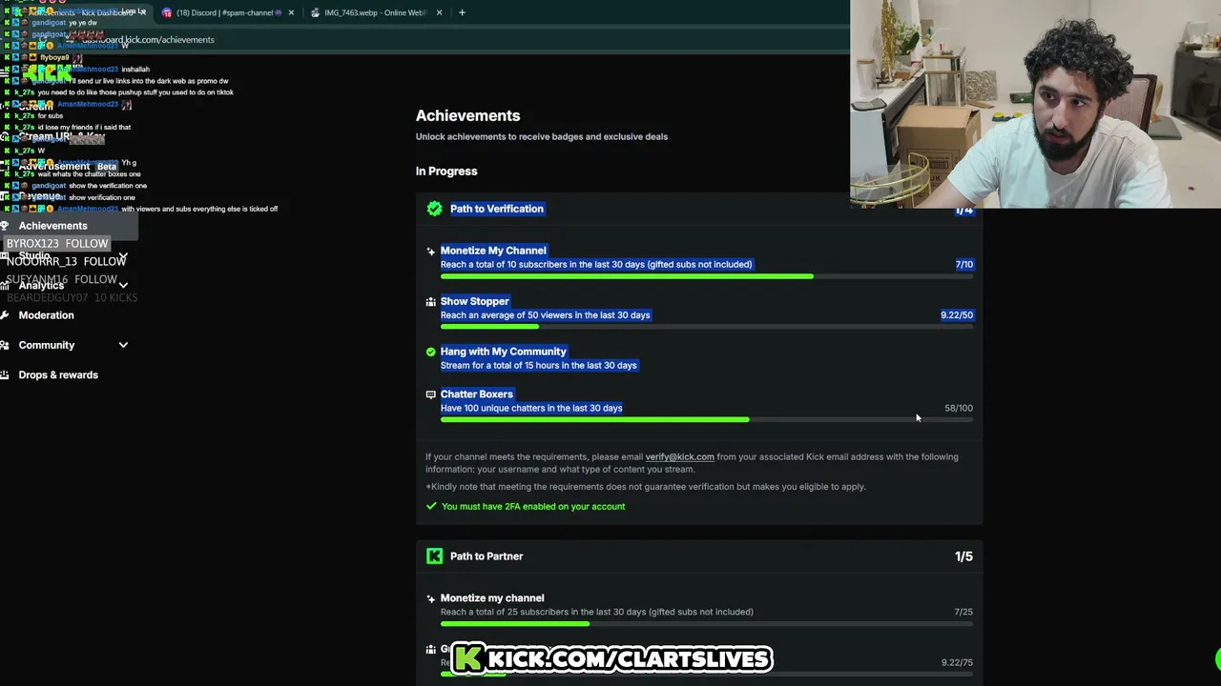Click the favicon of the IMG_7463.webp tab

[x=316, y=12]
